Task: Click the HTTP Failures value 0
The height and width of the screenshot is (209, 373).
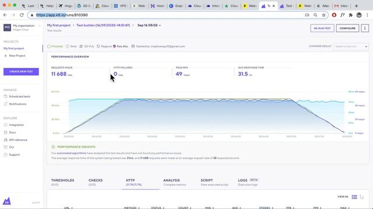Action: click(115, 74)
